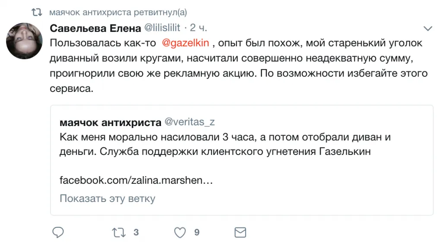Click the @veritas_z handle in quoted tweet
The image size is (442, 246).
189,122
